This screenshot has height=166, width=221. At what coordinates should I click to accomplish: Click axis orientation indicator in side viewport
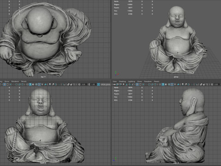[115, 159]
